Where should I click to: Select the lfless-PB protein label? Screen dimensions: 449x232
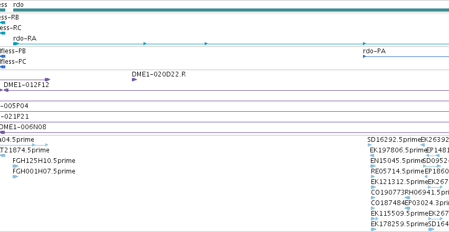pyautogui.click(x=13, y=51)
